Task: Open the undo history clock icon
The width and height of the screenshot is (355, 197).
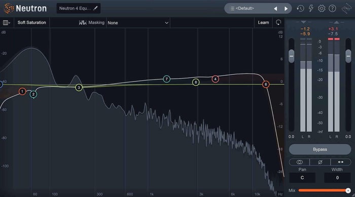Action: click(300, 9)
